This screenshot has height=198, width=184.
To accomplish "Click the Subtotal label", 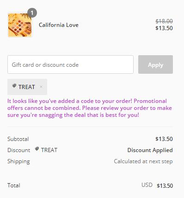I will pos(18,139).
